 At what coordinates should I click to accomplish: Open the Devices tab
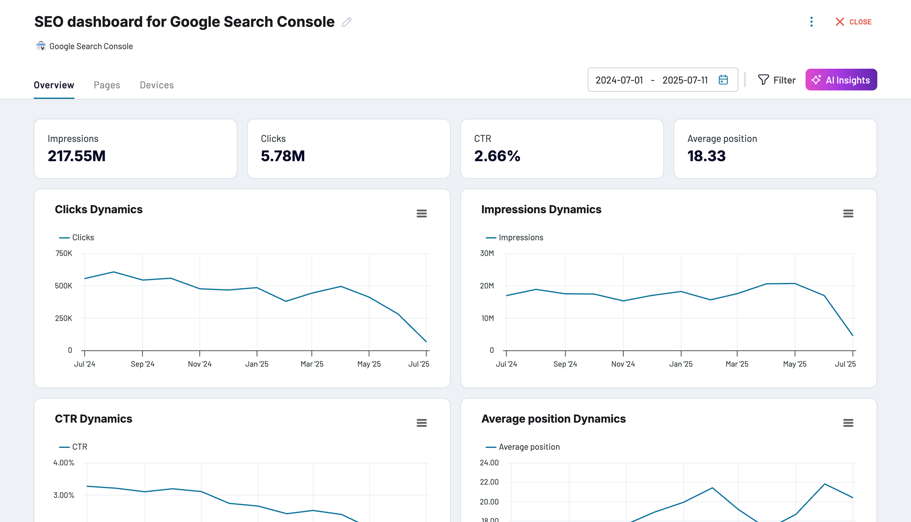coord(157,85)
